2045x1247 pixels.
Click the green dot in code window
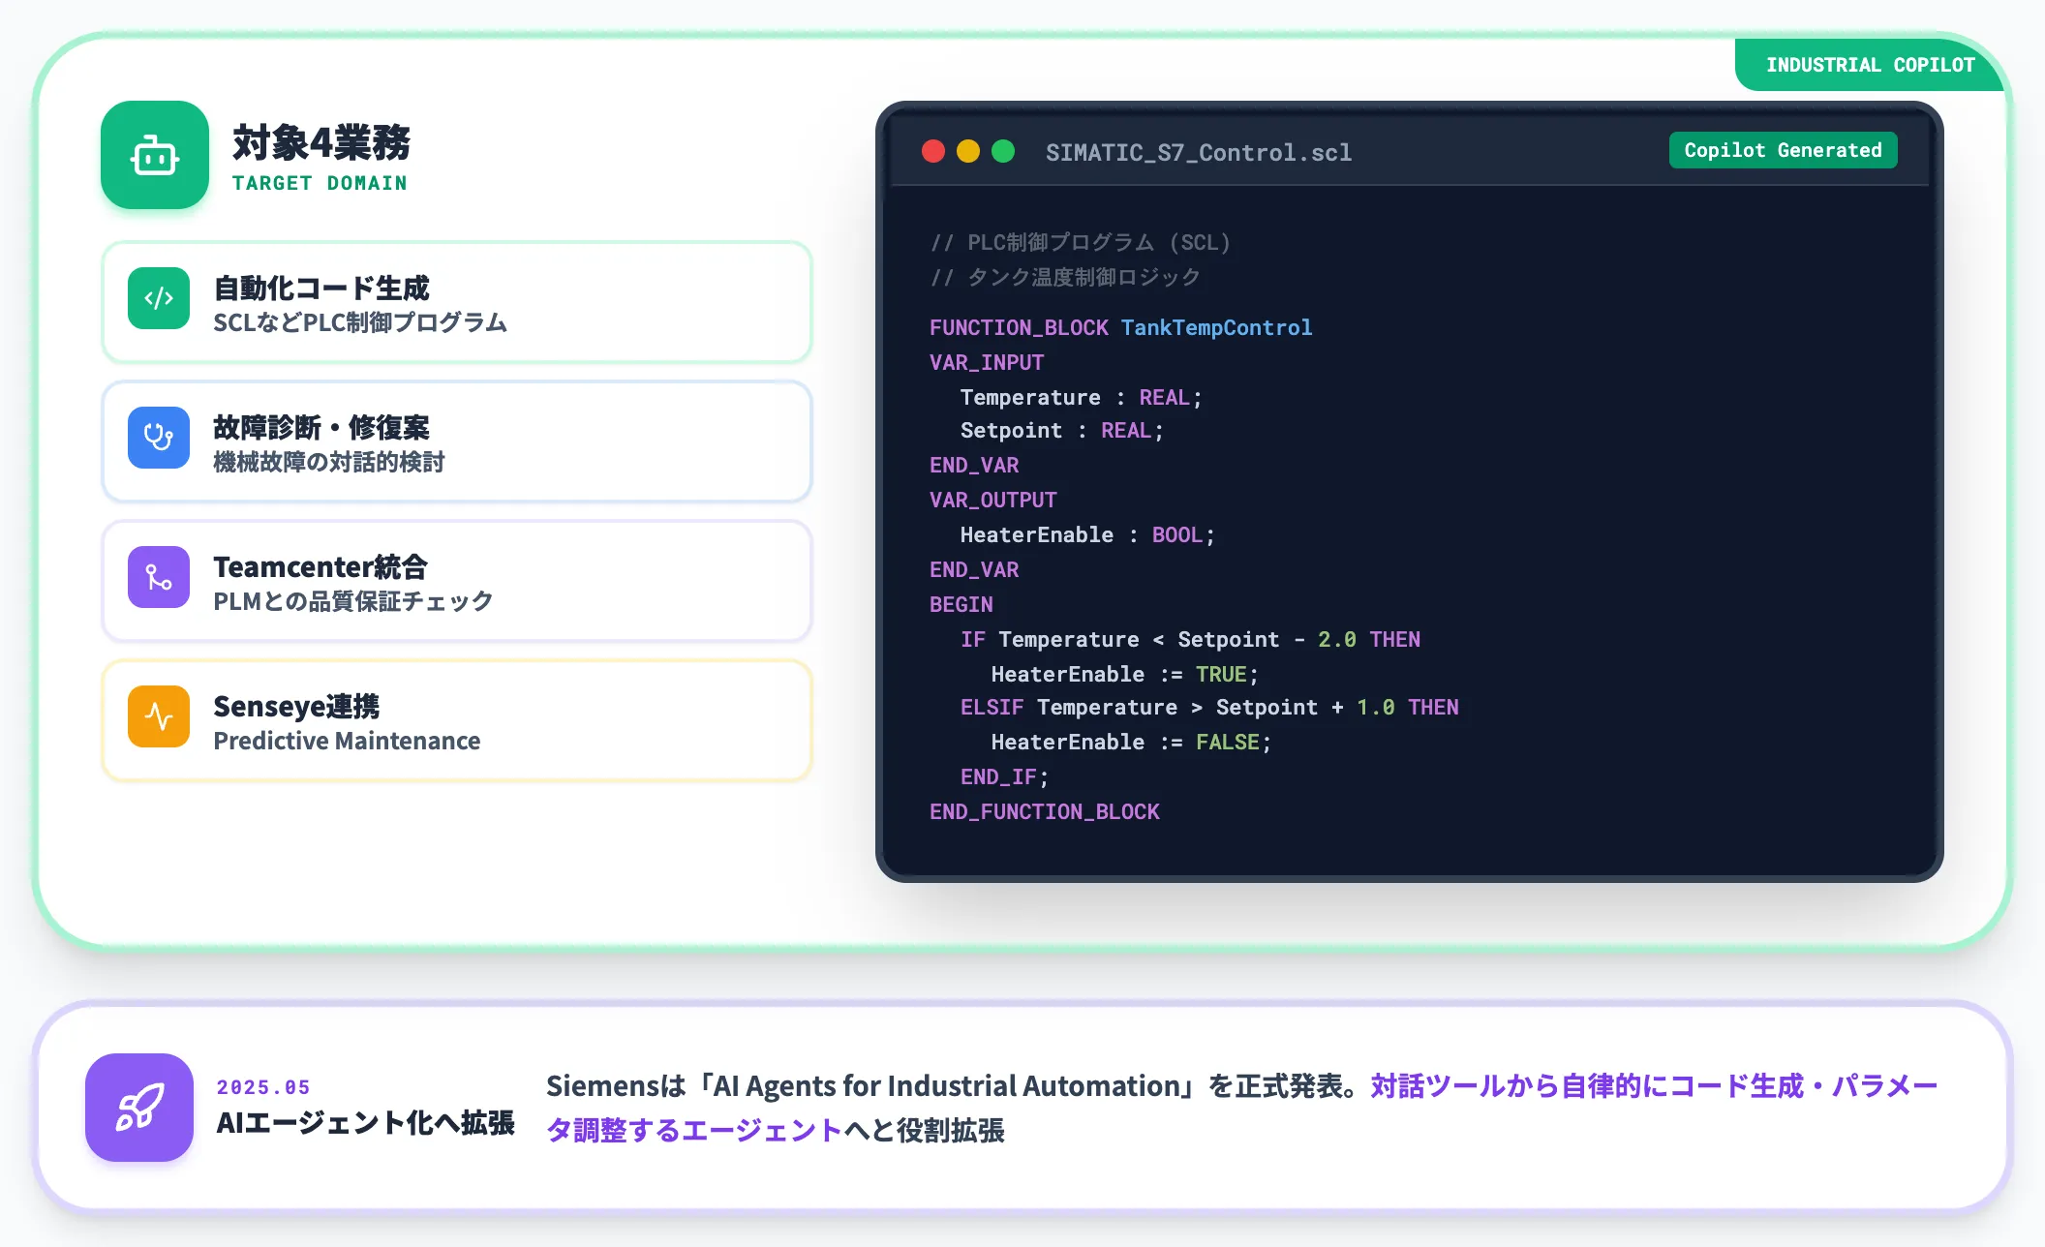(1003, 151)
